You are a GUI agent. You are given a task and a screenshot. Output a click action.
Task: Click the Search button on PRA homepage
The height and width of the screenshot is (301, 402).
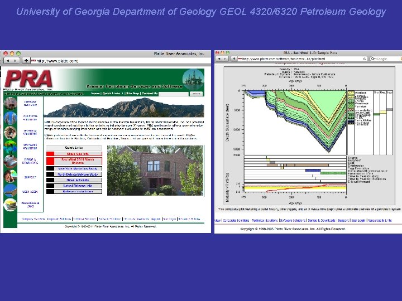point(196,94)
